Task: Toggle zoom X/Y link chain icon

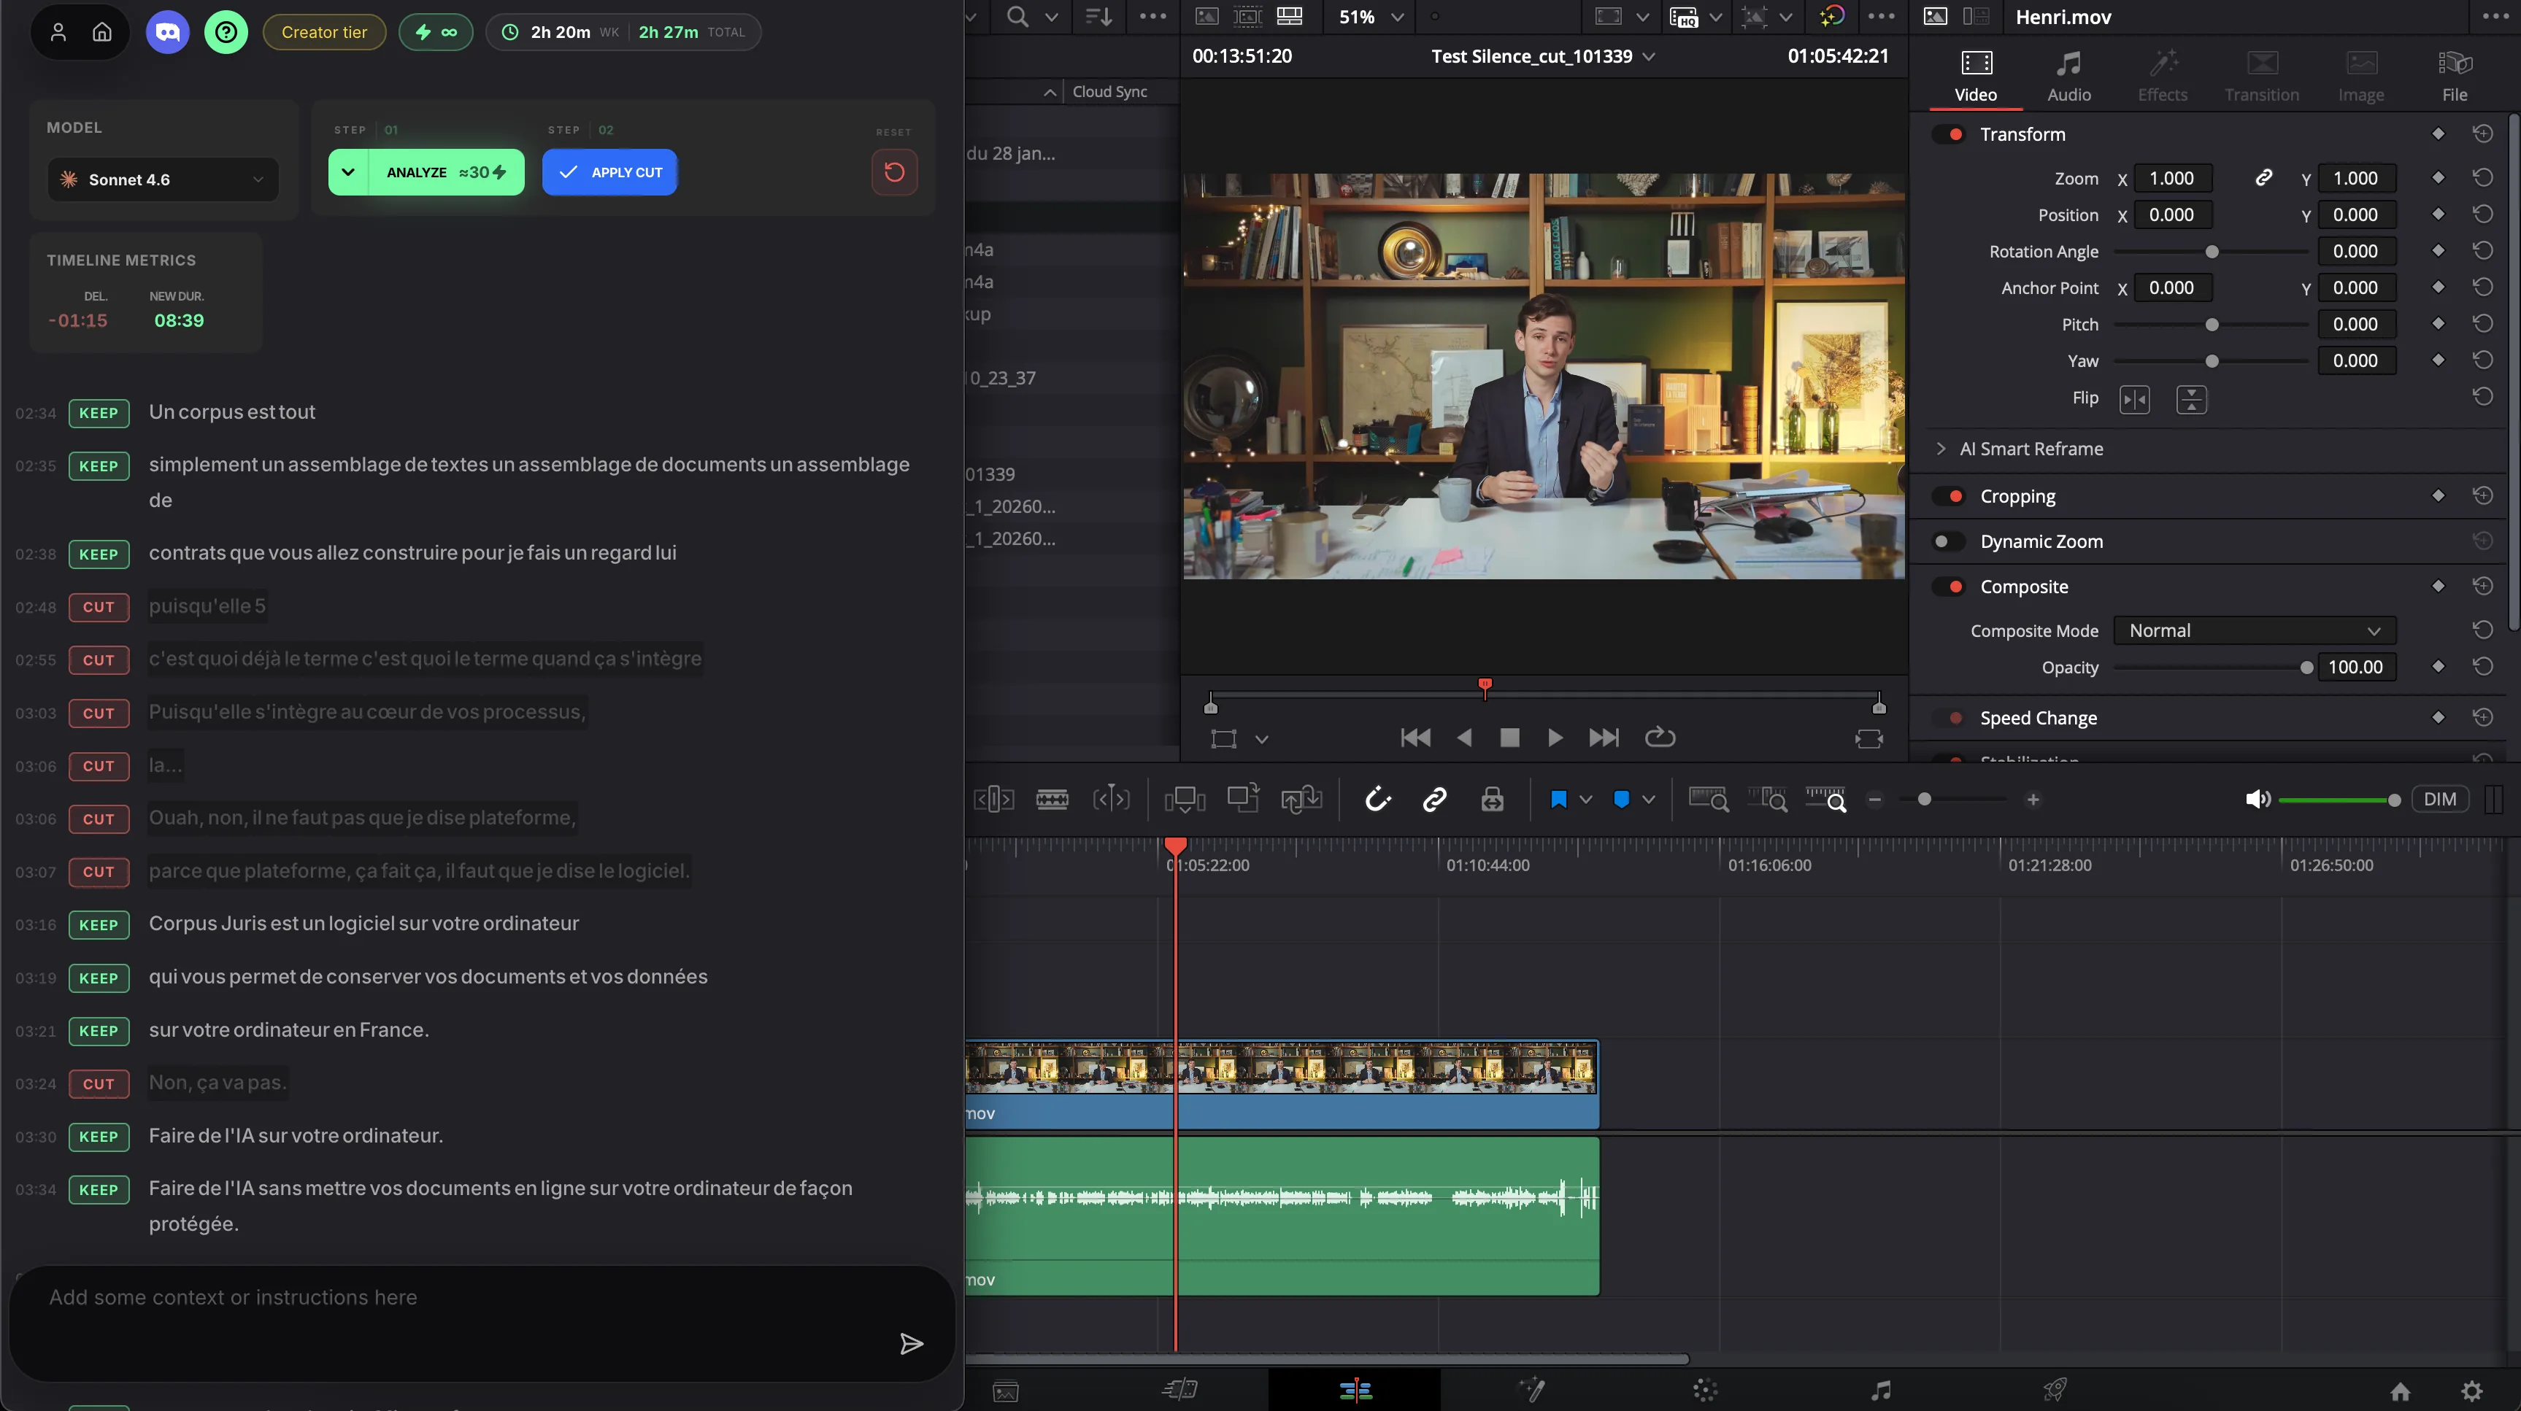Action: [x=2263, y=178]
